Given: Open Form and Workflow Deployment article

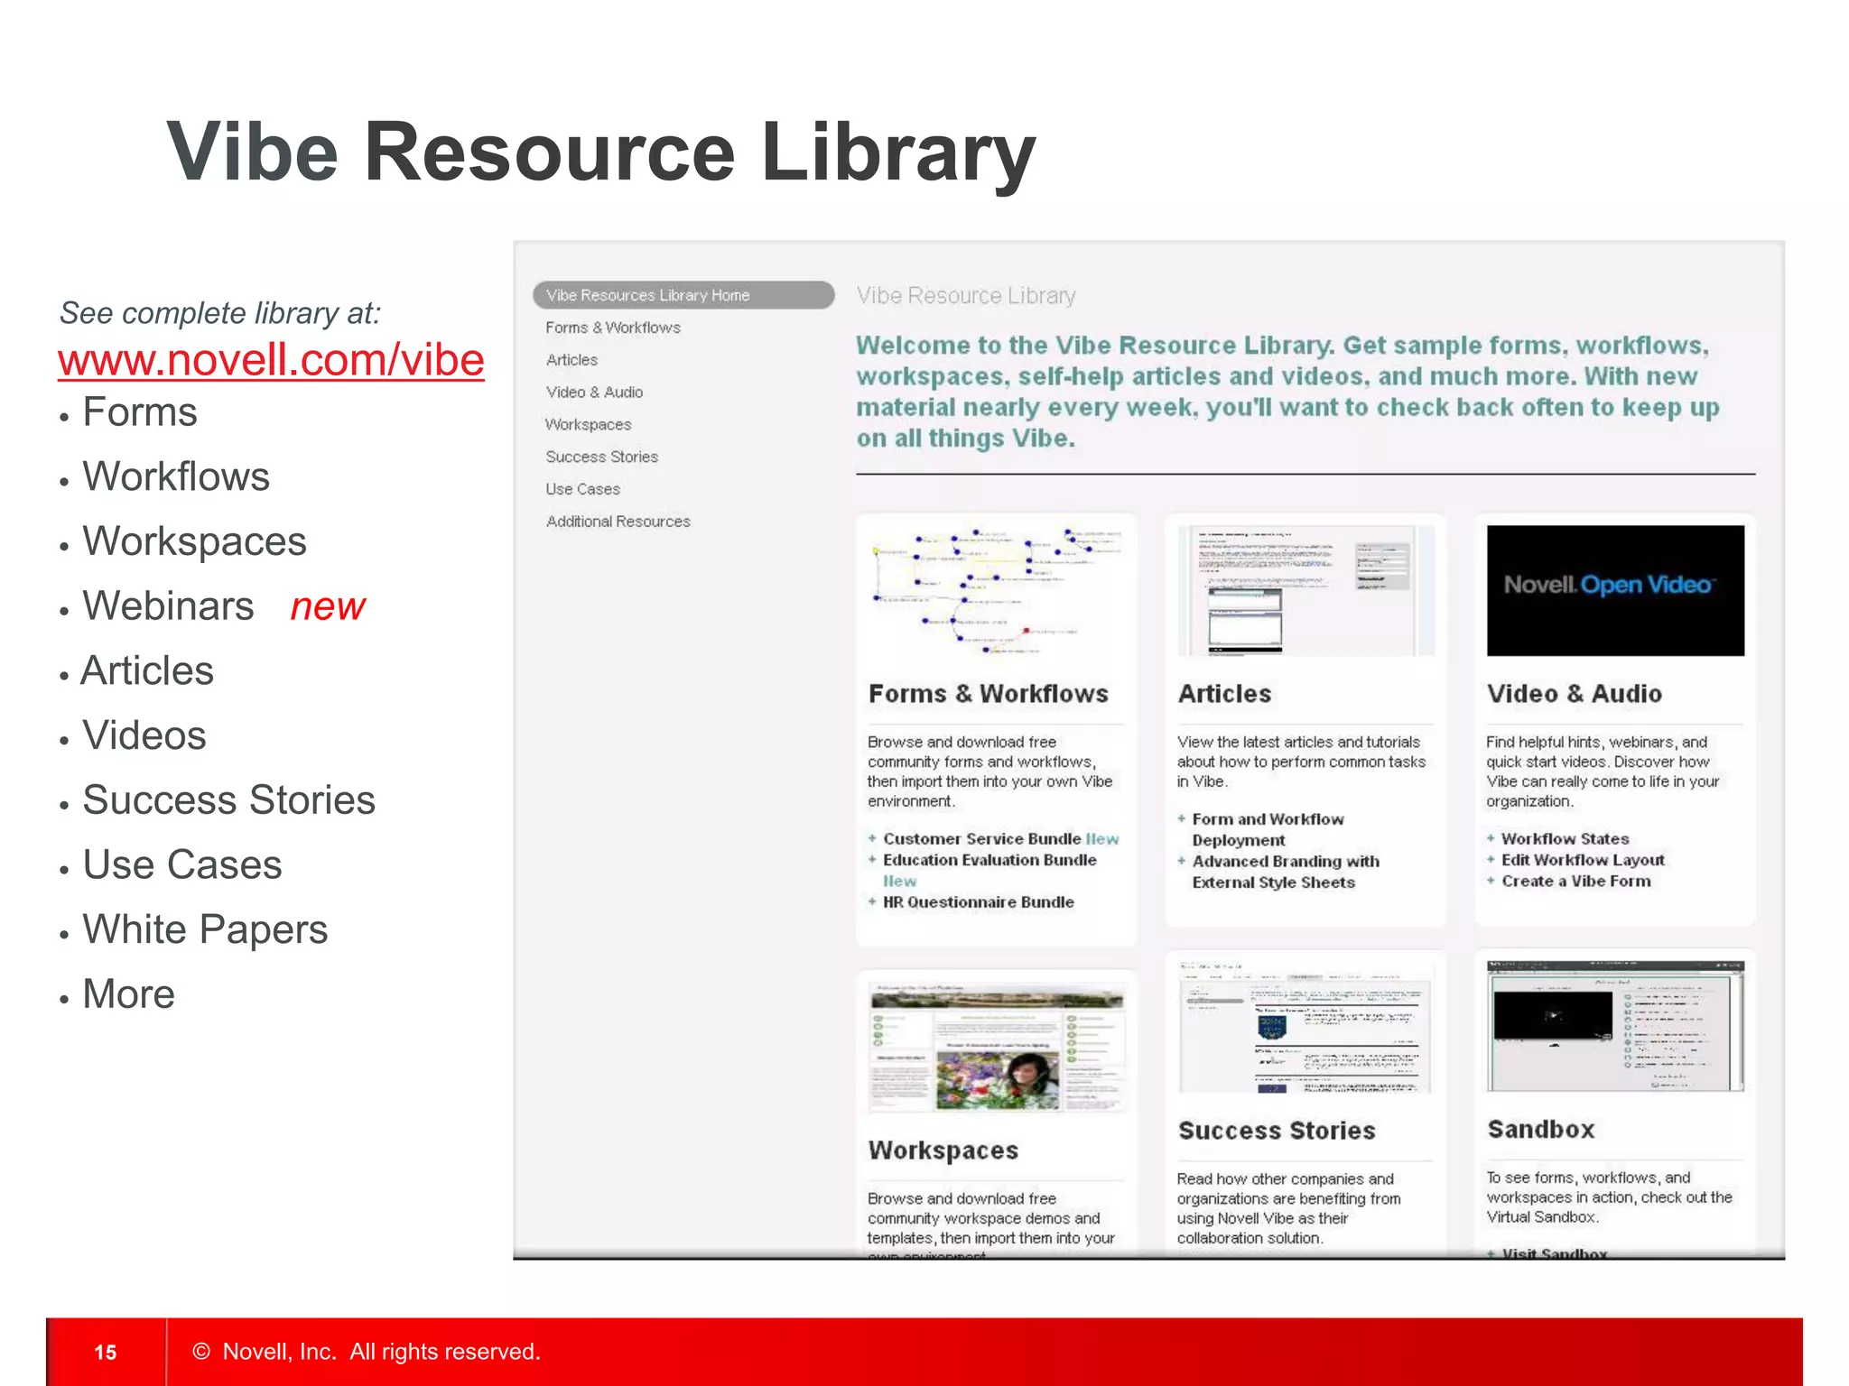Looking at the screenshot, I should click(x=1268, y=829).
